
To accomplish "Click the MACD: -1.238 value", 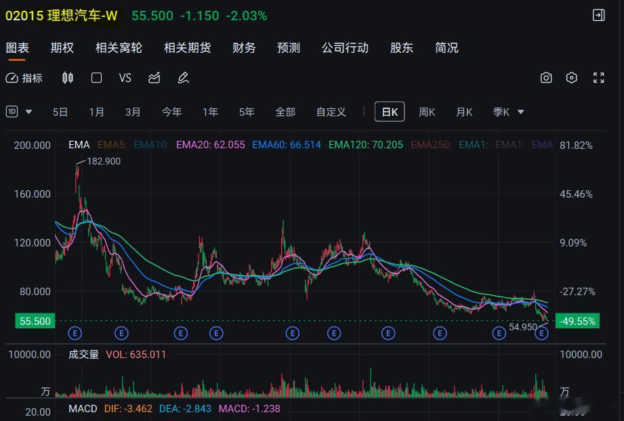I will tap(249, 408).
